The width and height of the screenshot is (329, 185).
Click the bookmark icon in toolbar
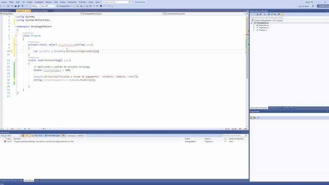101,6
